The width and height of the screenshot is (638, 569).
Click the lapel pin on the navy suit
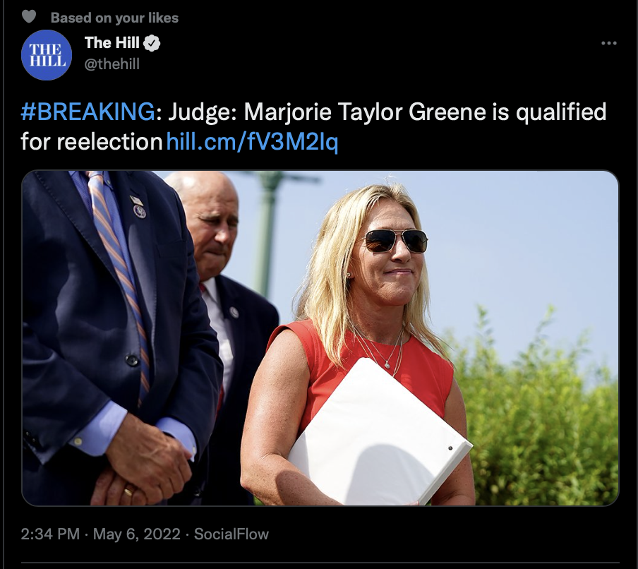(139, 208)
